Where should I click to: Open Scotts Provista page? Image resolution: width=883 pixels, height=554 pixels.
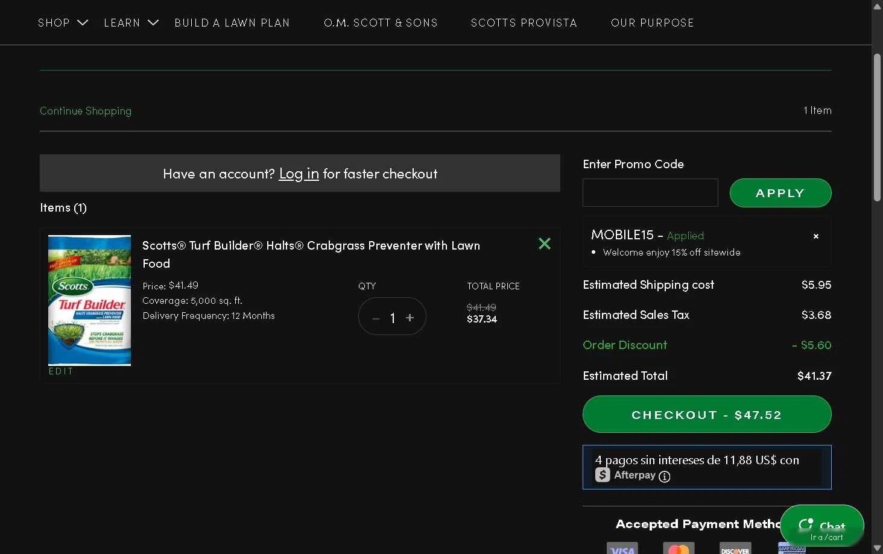coord(524,22)
